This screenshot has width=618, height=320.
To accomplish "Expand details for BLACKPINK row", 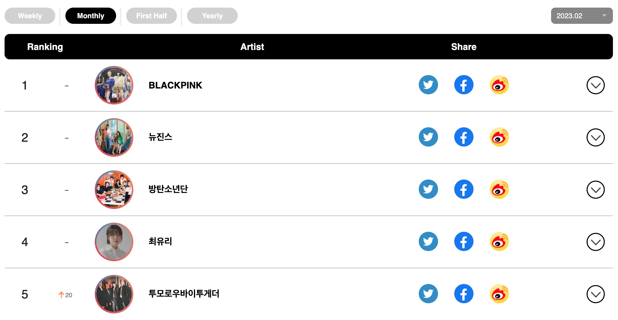I will (x=595, y=85).
